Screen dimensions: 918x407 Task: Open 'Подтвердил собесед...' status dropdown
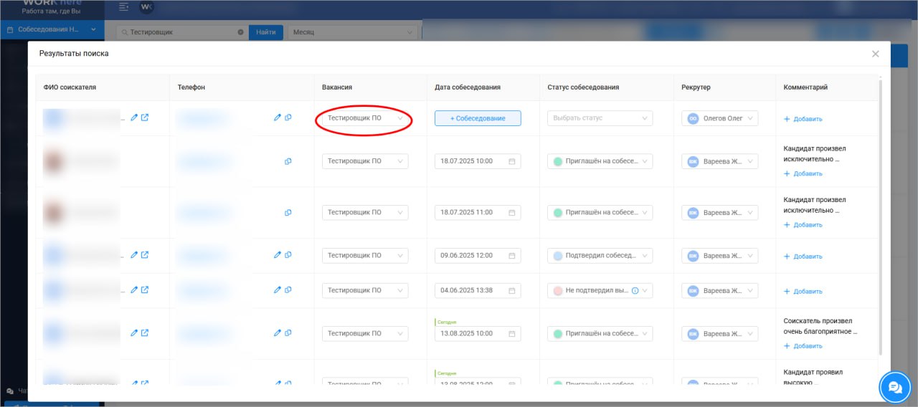coord(600,256)
